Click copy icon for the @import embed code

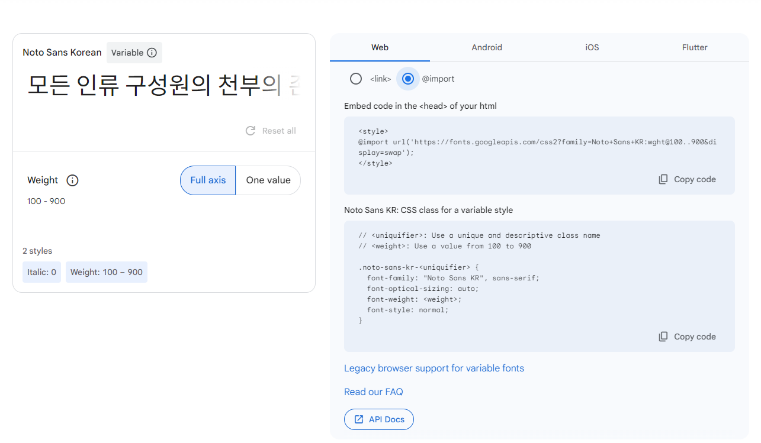pos(663,179)
